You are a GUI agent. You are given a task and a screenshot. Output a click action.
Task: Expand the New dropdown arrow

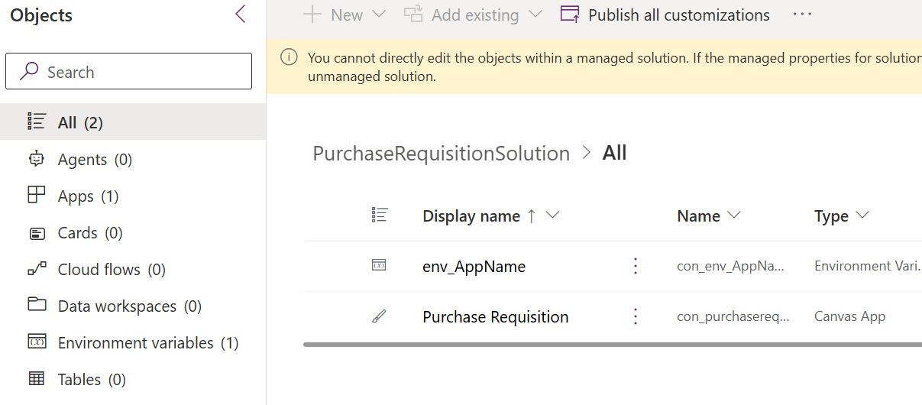[x=379, y=15]
